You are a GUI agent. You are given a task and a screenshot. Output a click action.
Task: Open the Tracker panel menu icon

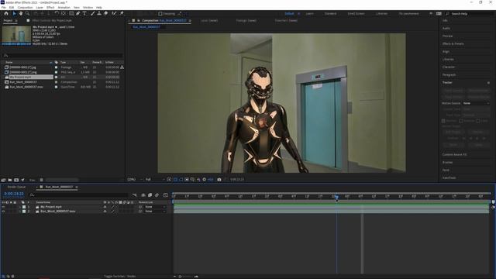pos(488,83)
